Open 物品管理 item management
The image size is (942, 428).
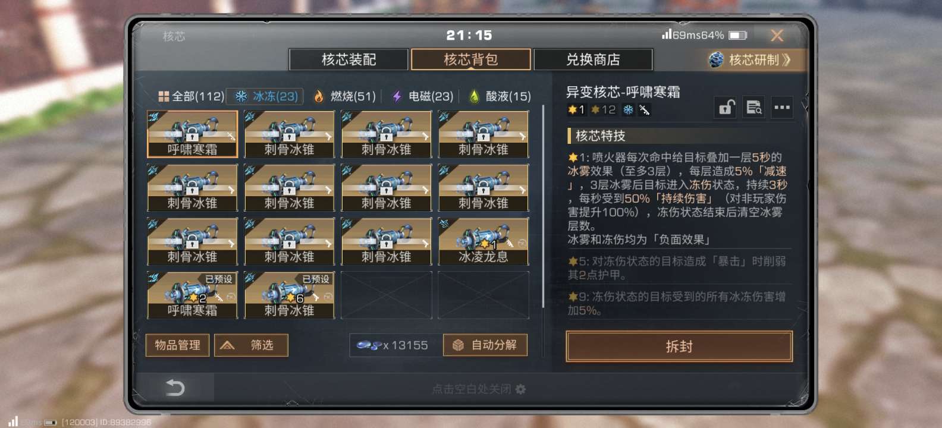tap(177, 345)
